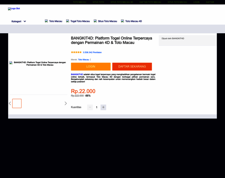Click the five-star rating icons
The height and width of the screenshot is (178, 225).
[x=76, y=52]
